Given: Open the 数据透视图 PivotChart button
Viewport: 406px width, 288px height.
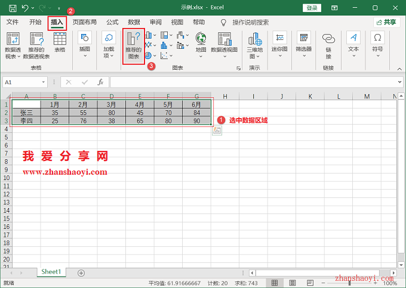Looking at the screenshot, I should point(224,44).
